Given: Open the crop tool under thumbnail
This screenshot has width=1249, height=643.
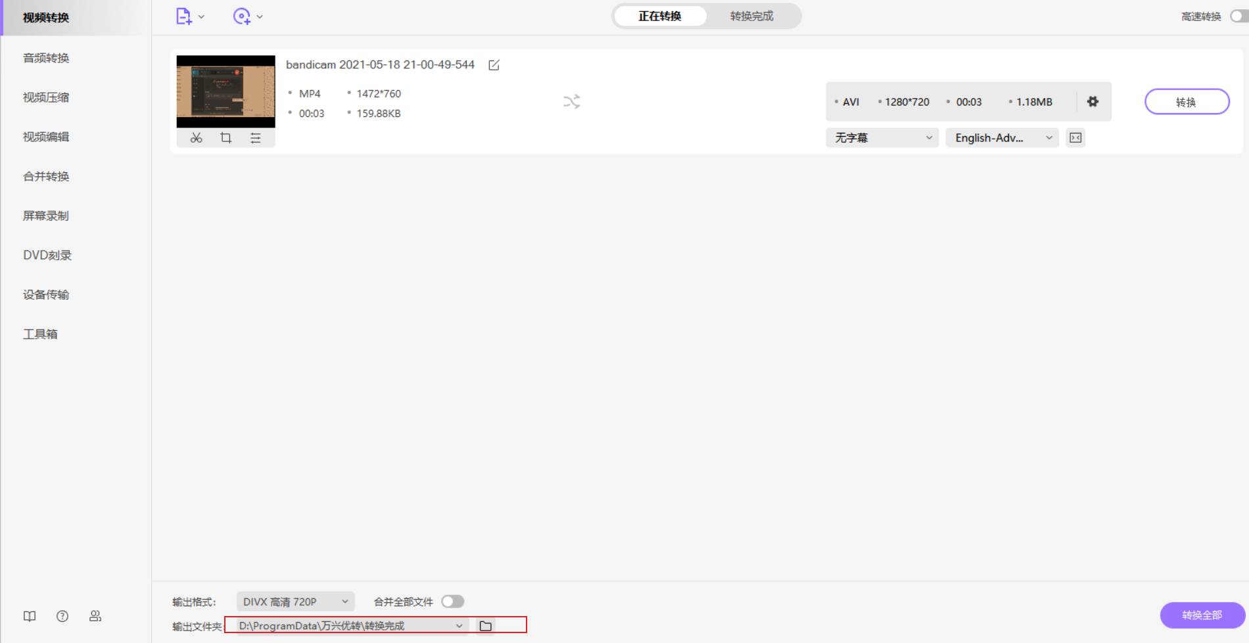Looking at the screenshot, I should pyautogui.click(x=225, y=137).
